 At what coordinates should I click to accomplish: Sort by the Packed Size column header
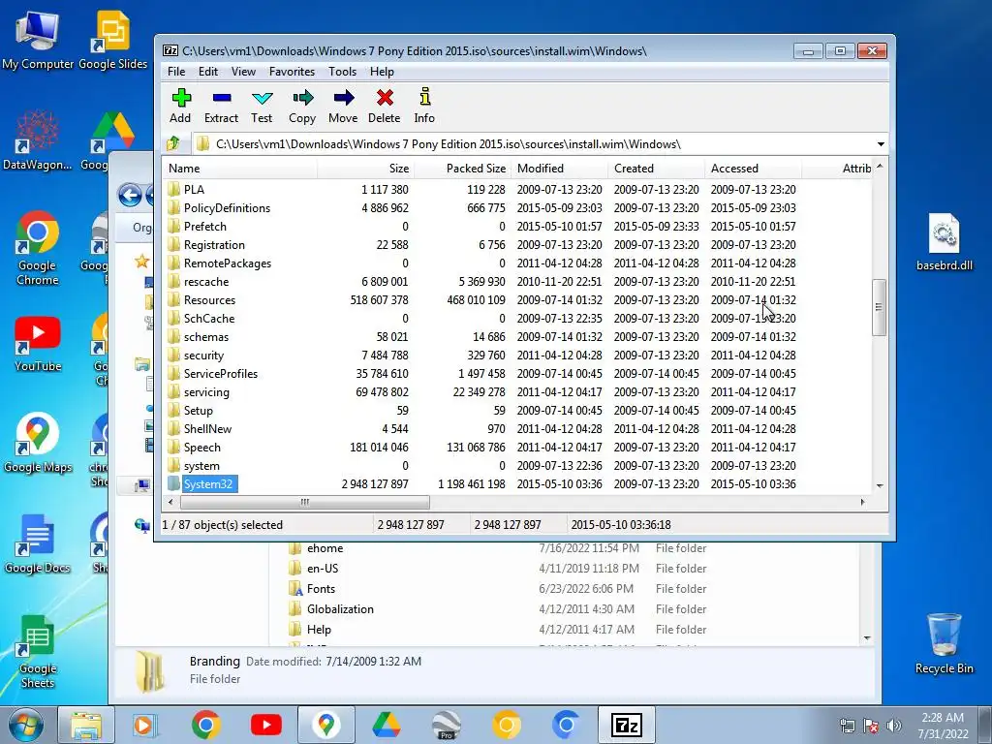coord(462,169)
